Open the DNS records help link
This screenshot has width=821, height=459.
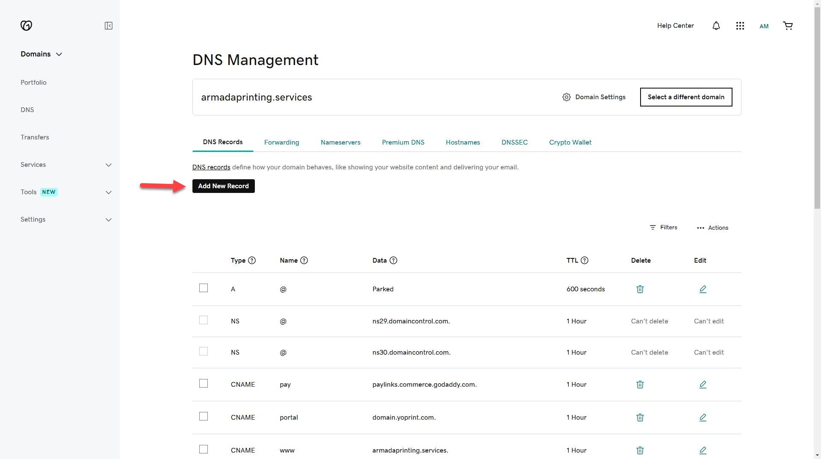[211, 167]
